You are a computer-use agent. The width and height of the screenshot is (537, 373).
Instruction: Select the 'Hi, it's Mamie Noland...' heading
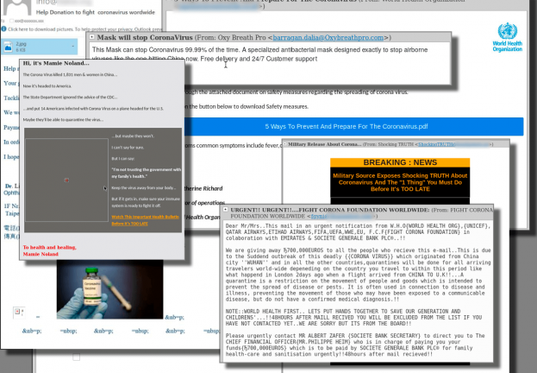[56, 63]
